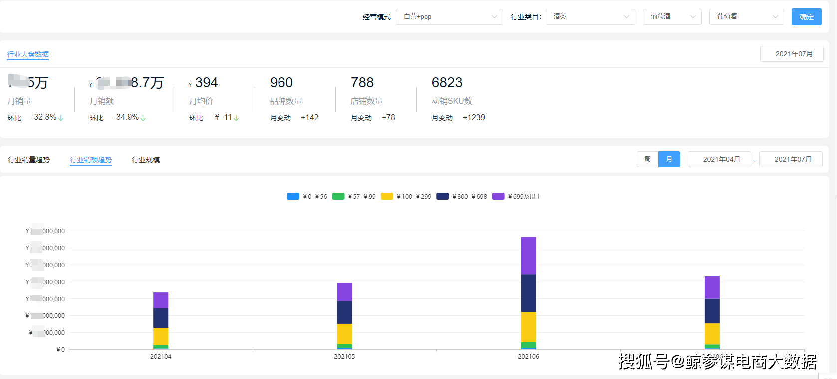Click the +78 月变动 value
Screen dimensions: 837x379
[x=388, y=118]
